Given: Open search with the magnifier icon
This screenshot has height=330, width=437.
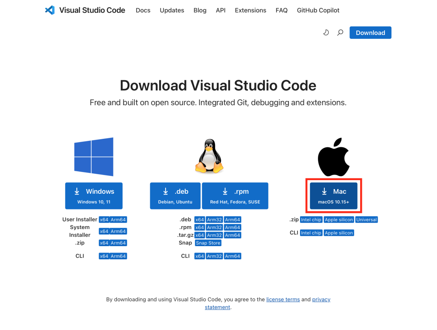Looking at the screenshot, I should click(340, 32).
